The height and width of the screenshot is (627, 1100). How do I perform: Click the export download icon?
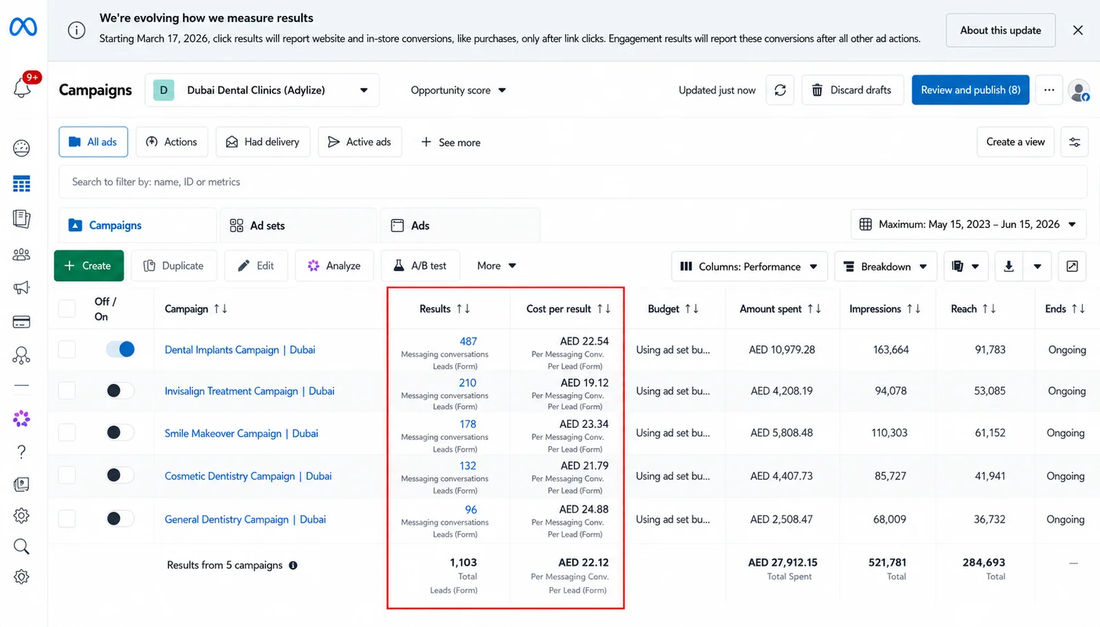(1009, 266)
